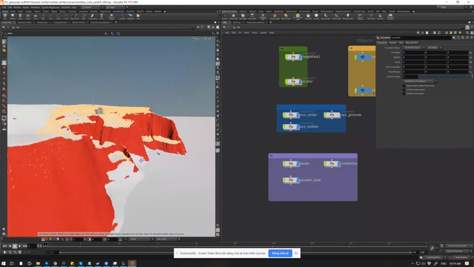Collapse the yellow camera network box
This screenshot has height=267, width=474.
coord(351,48)
